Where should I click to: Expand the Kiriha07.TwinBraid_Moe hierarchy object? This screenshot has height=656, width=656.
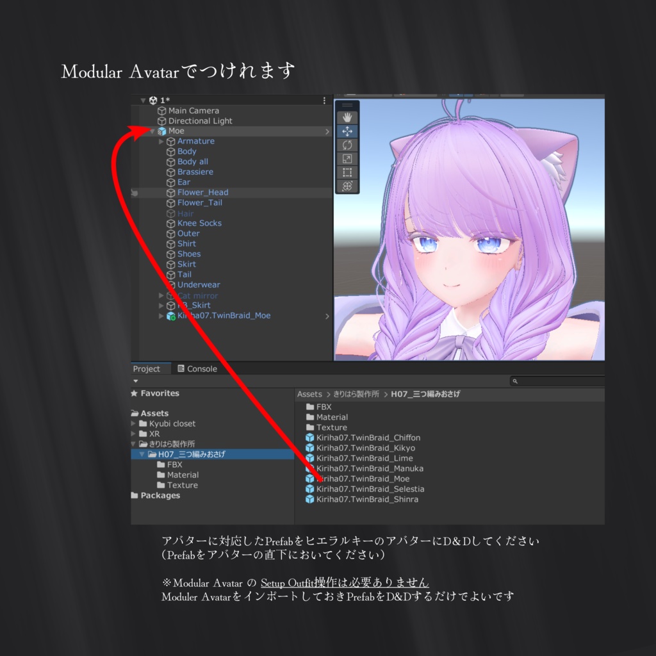[x=161, y=316]
